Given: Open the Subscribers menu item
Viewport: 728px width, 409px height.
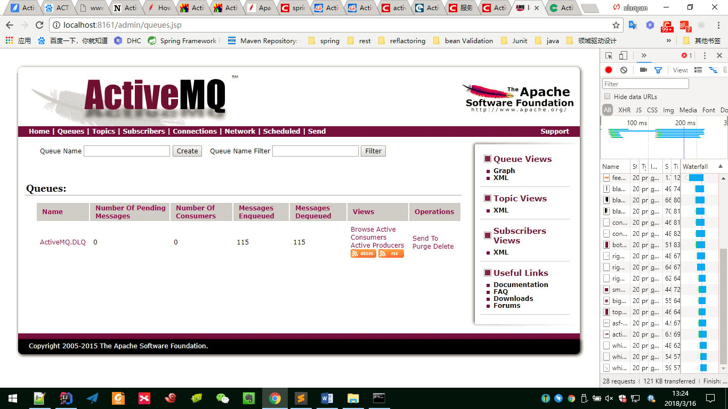Looking at the screenshot, I should [144, 131].
